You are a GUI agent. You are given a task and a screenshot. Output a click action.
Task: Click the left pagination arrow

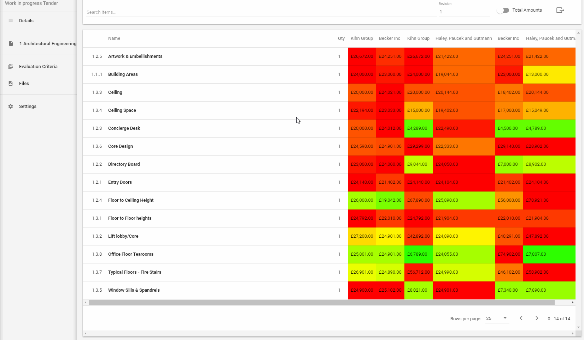[x=521, y=318]
